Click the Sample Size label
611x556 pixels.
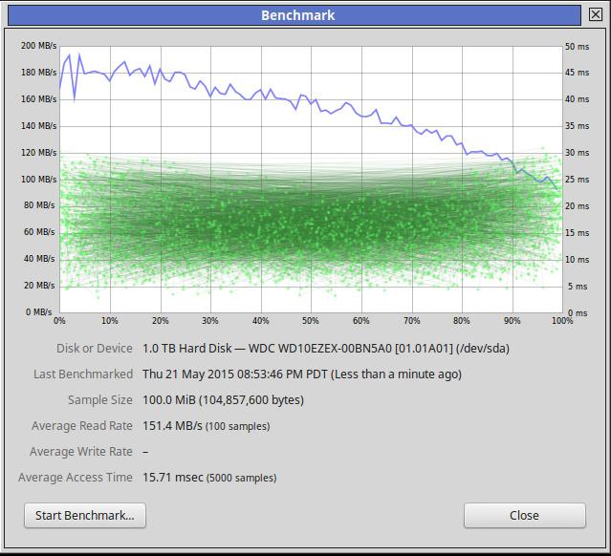pos(100,400)
